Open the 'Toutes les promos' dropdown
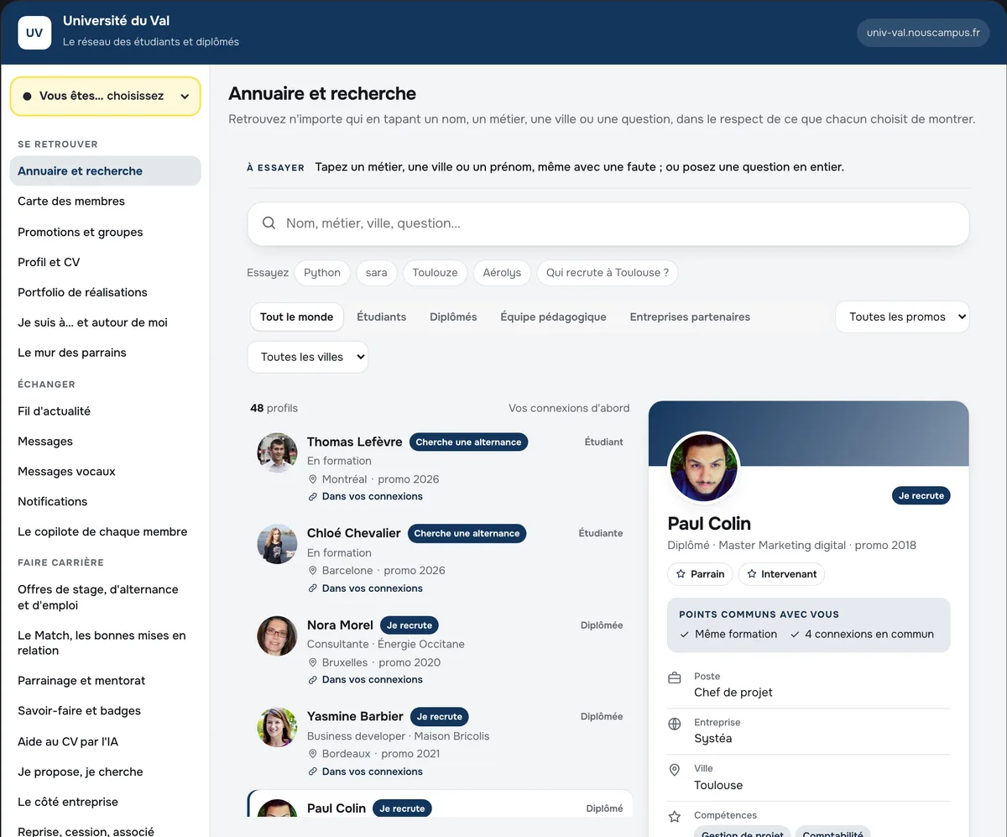Screen dimensions: 1007x837 902,316
